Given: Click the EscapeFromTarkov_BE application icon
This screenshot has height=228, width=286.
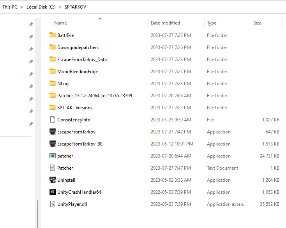Looking at the screenshot, I should tap(53, 144).
